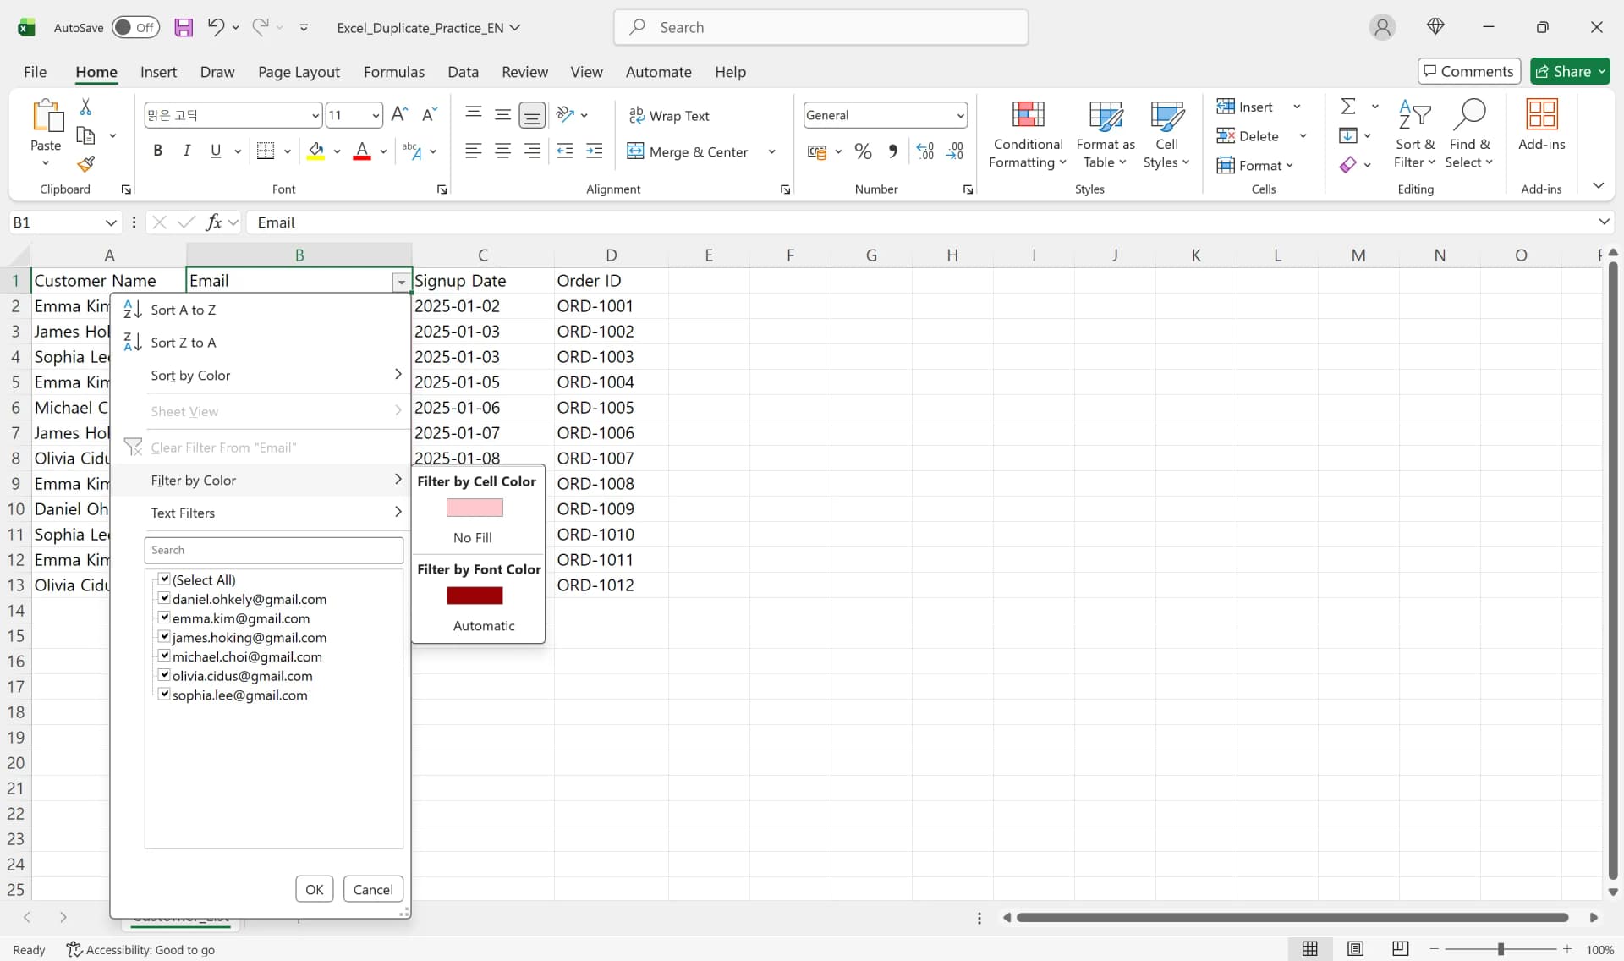
Task: Switch to the Data ribbon tab
Action: click(463, 72)
